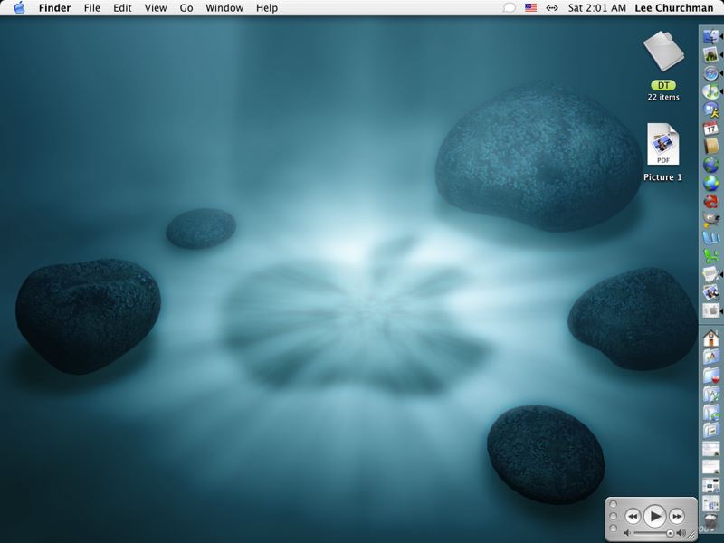Select the Picture 1 PDF file
Viewport: 724px width, 543px height.
663,145
